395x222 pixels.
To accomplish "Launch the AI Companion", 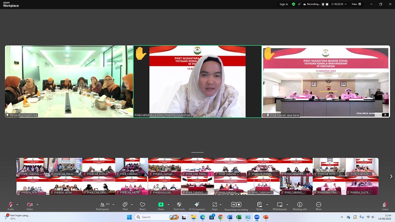I will pos(197,205).
